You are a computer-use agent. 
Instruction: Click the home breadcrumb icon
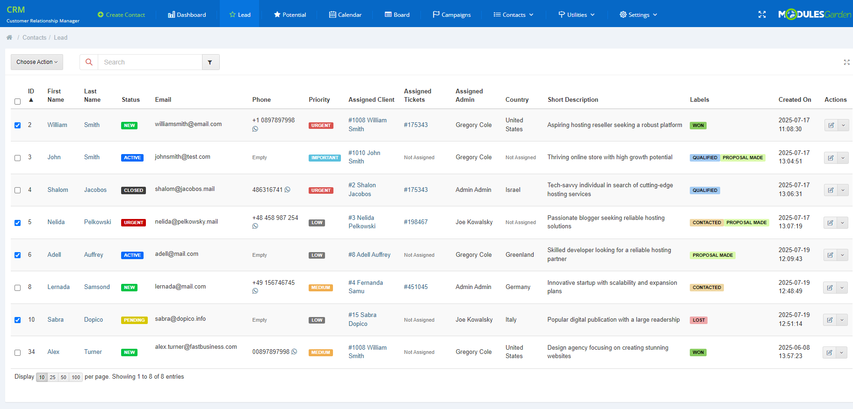(9, 37)
